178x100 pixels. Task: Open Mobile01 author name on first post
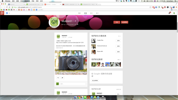point(64,36)
